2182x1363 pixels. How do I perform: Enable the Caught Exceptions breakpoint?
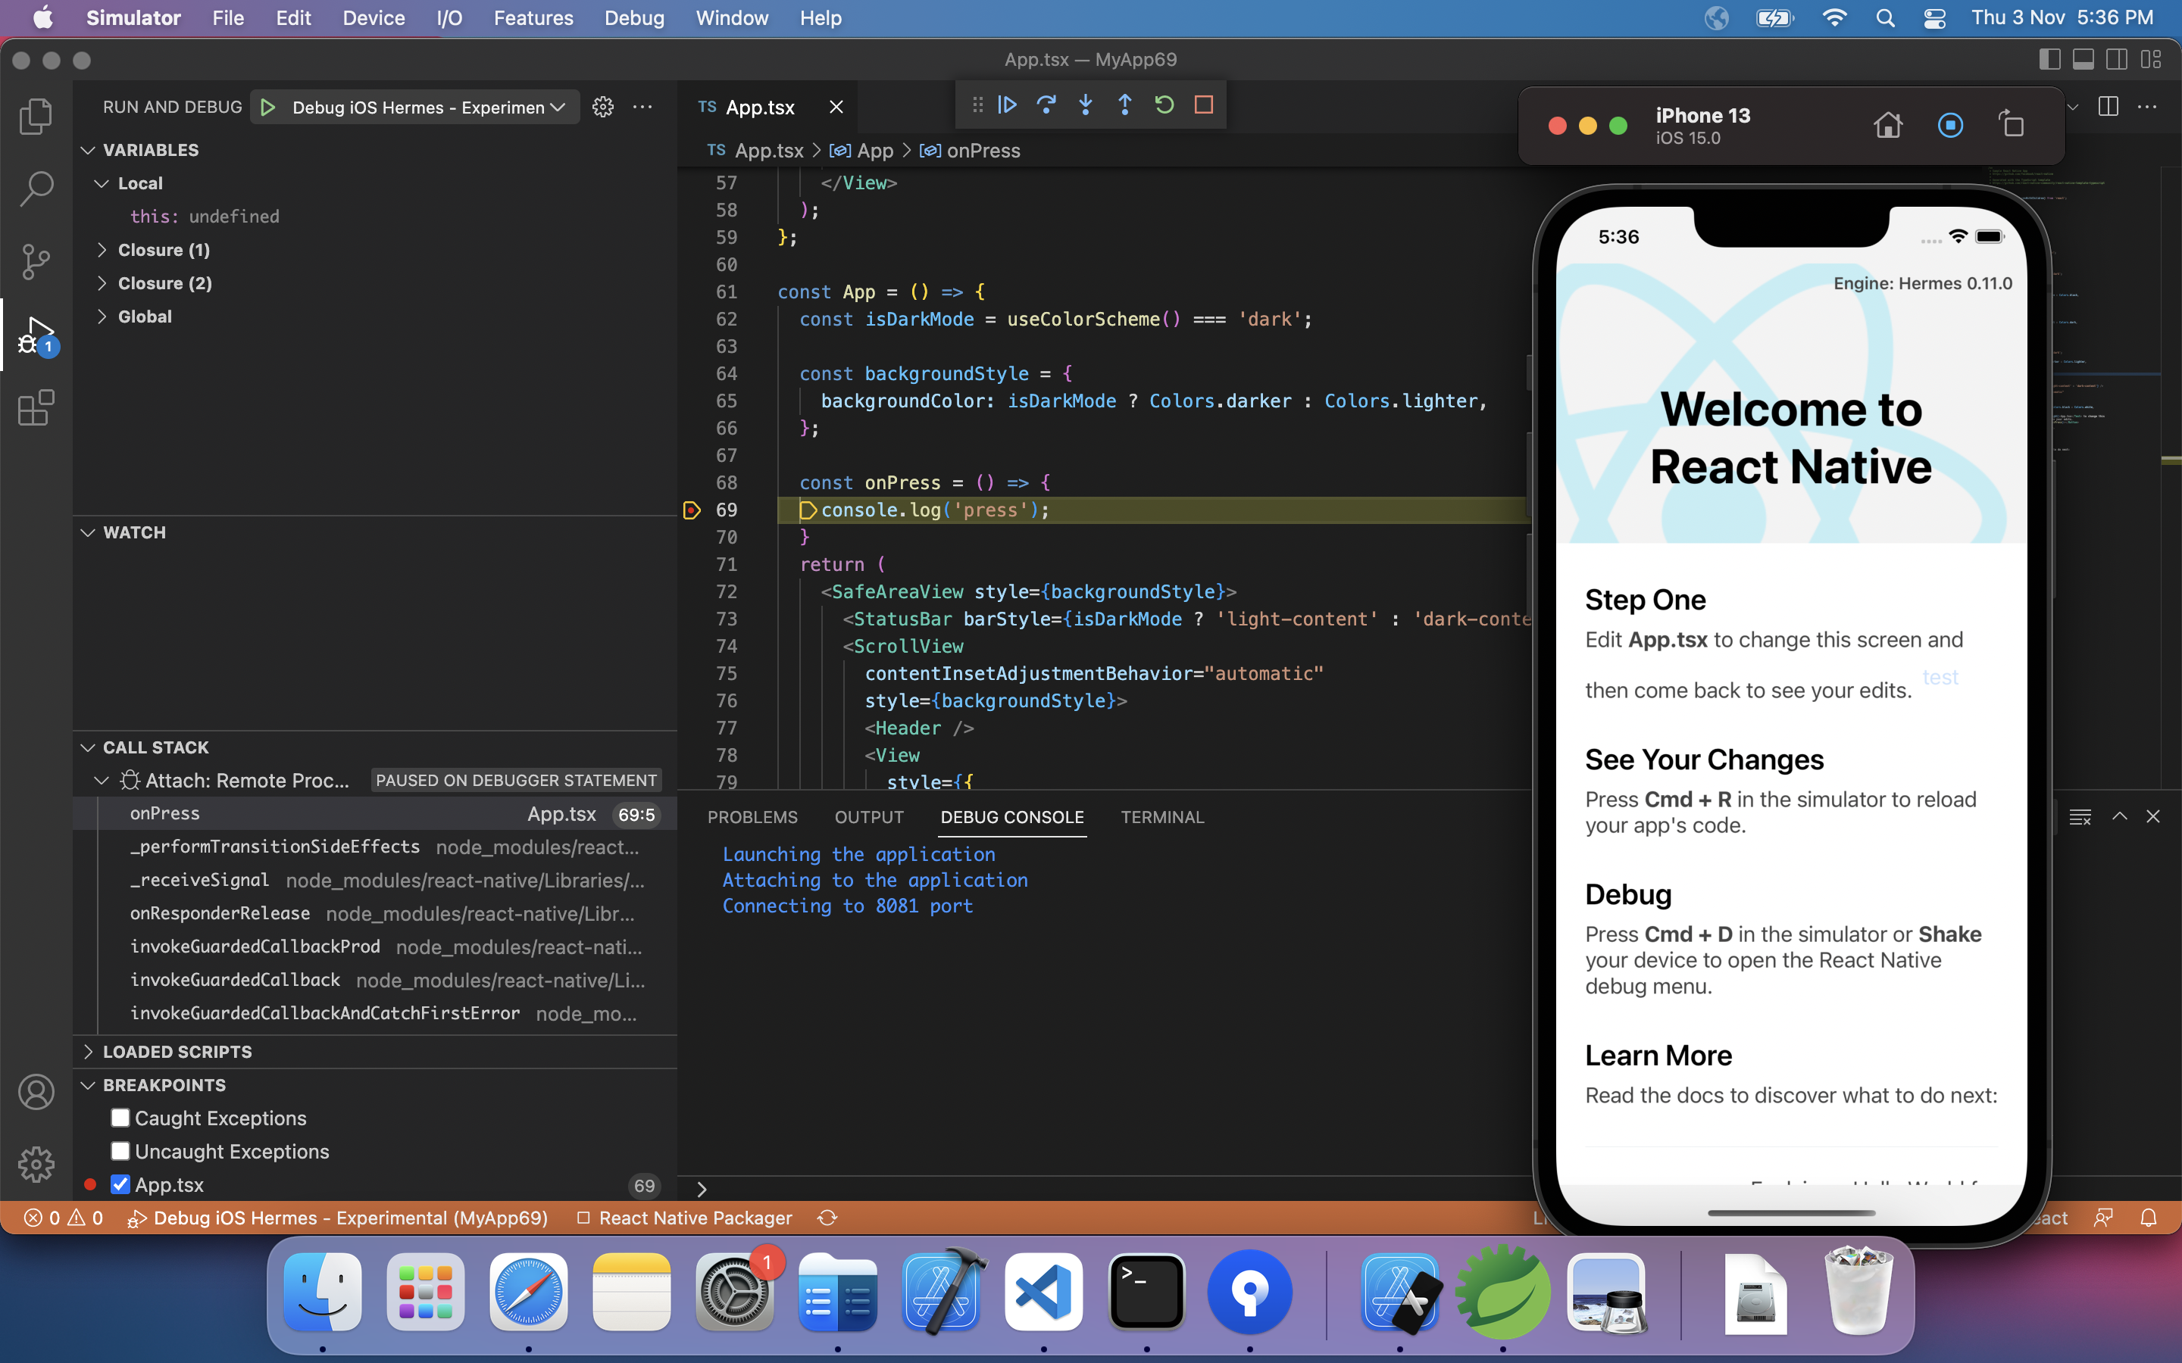point(120,1117)
